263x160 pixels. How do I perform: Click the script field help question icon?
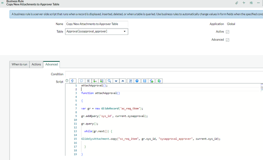[x=67, y=81]
